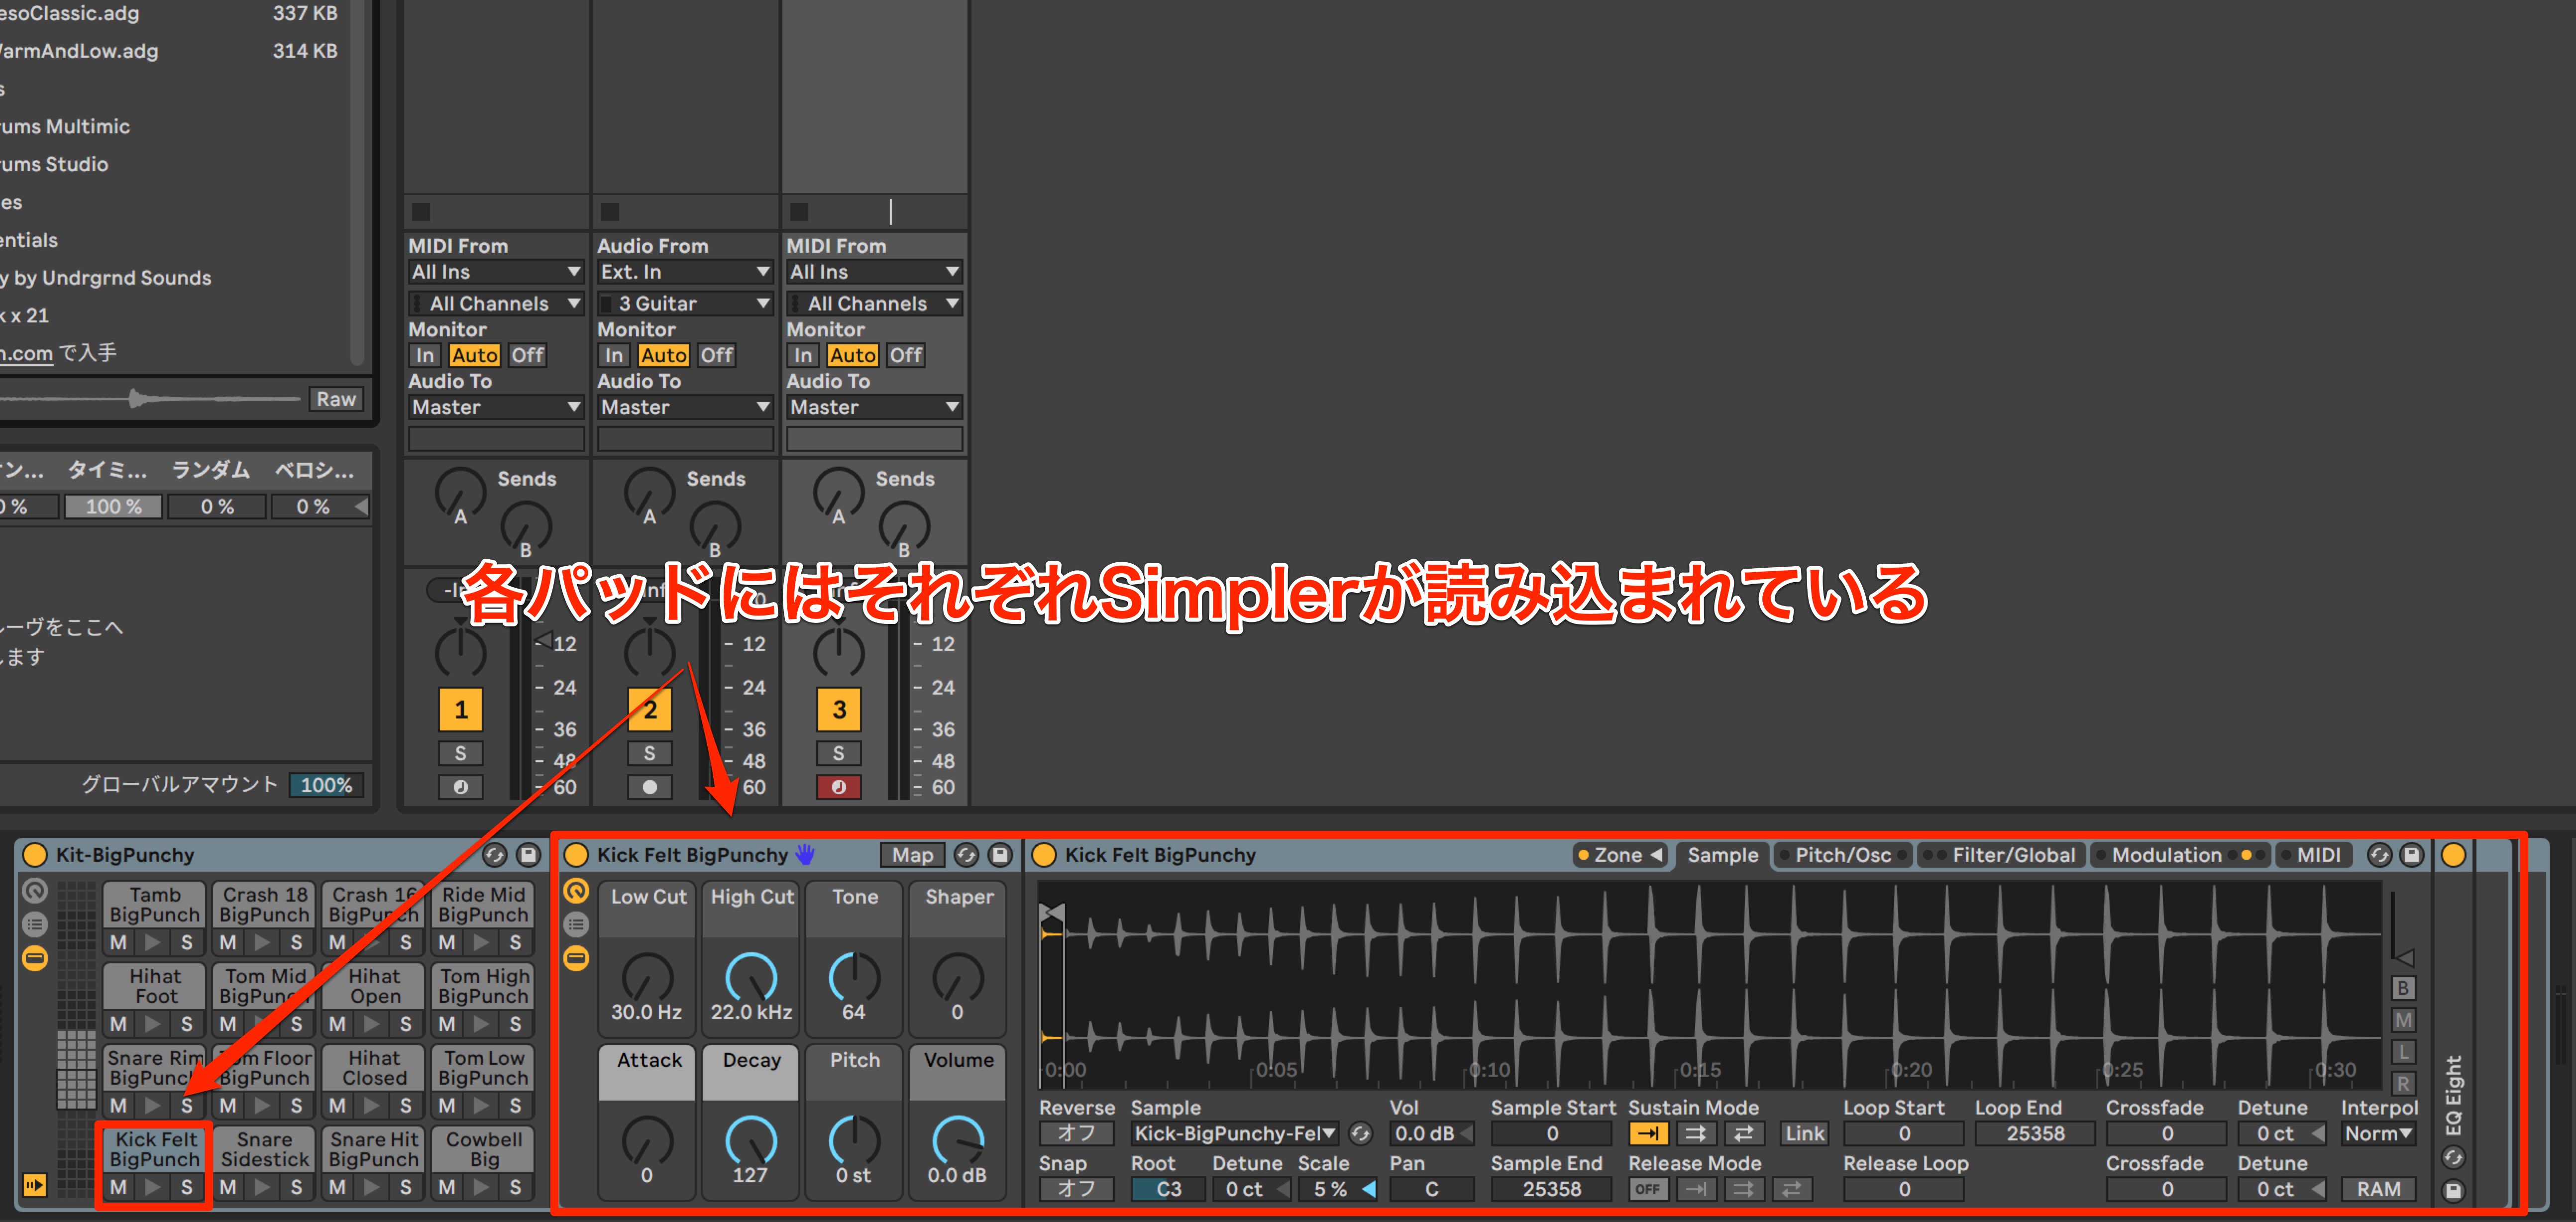Show Drum Rack chain list icon
Image resolution: width=2576 pixels, height=1222 pixels.
click(x=35, y=924)
